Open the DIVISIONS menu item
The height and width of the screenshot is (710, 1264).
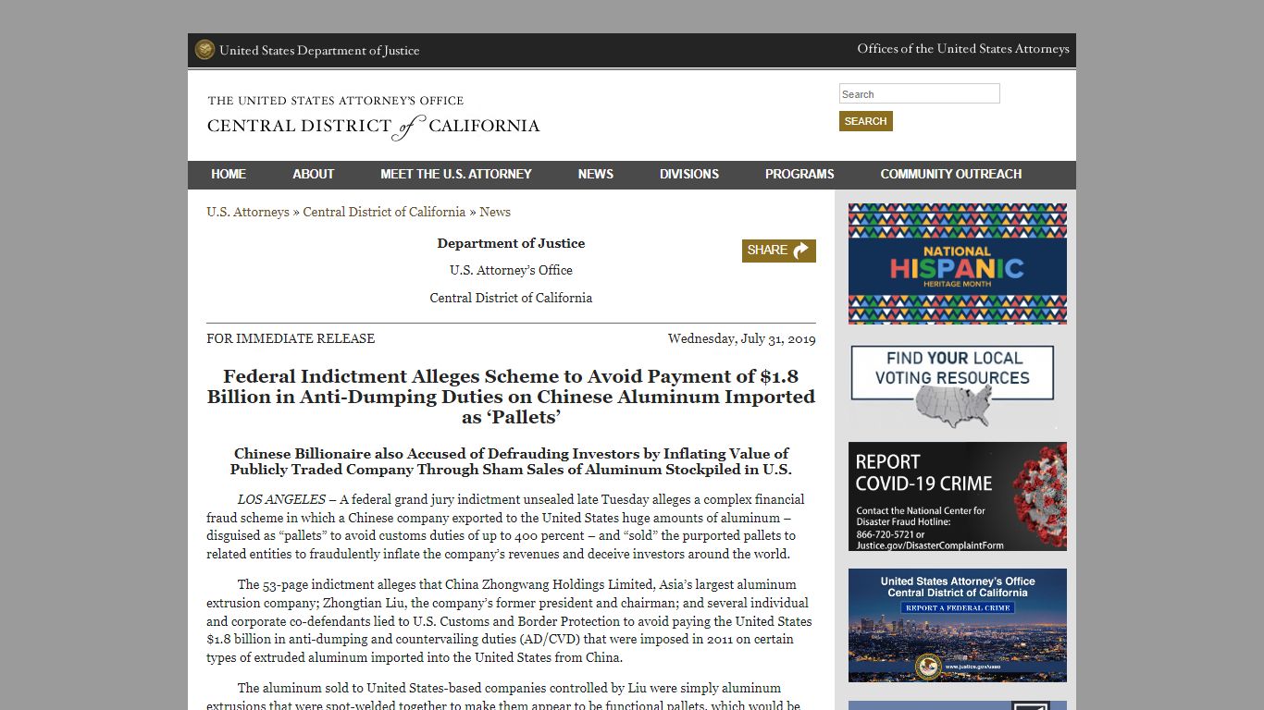[689, 174]
